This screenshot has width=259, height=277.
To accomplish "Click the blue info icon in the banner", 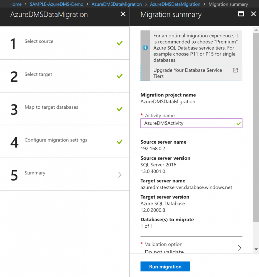I will (x=145, y=47).
